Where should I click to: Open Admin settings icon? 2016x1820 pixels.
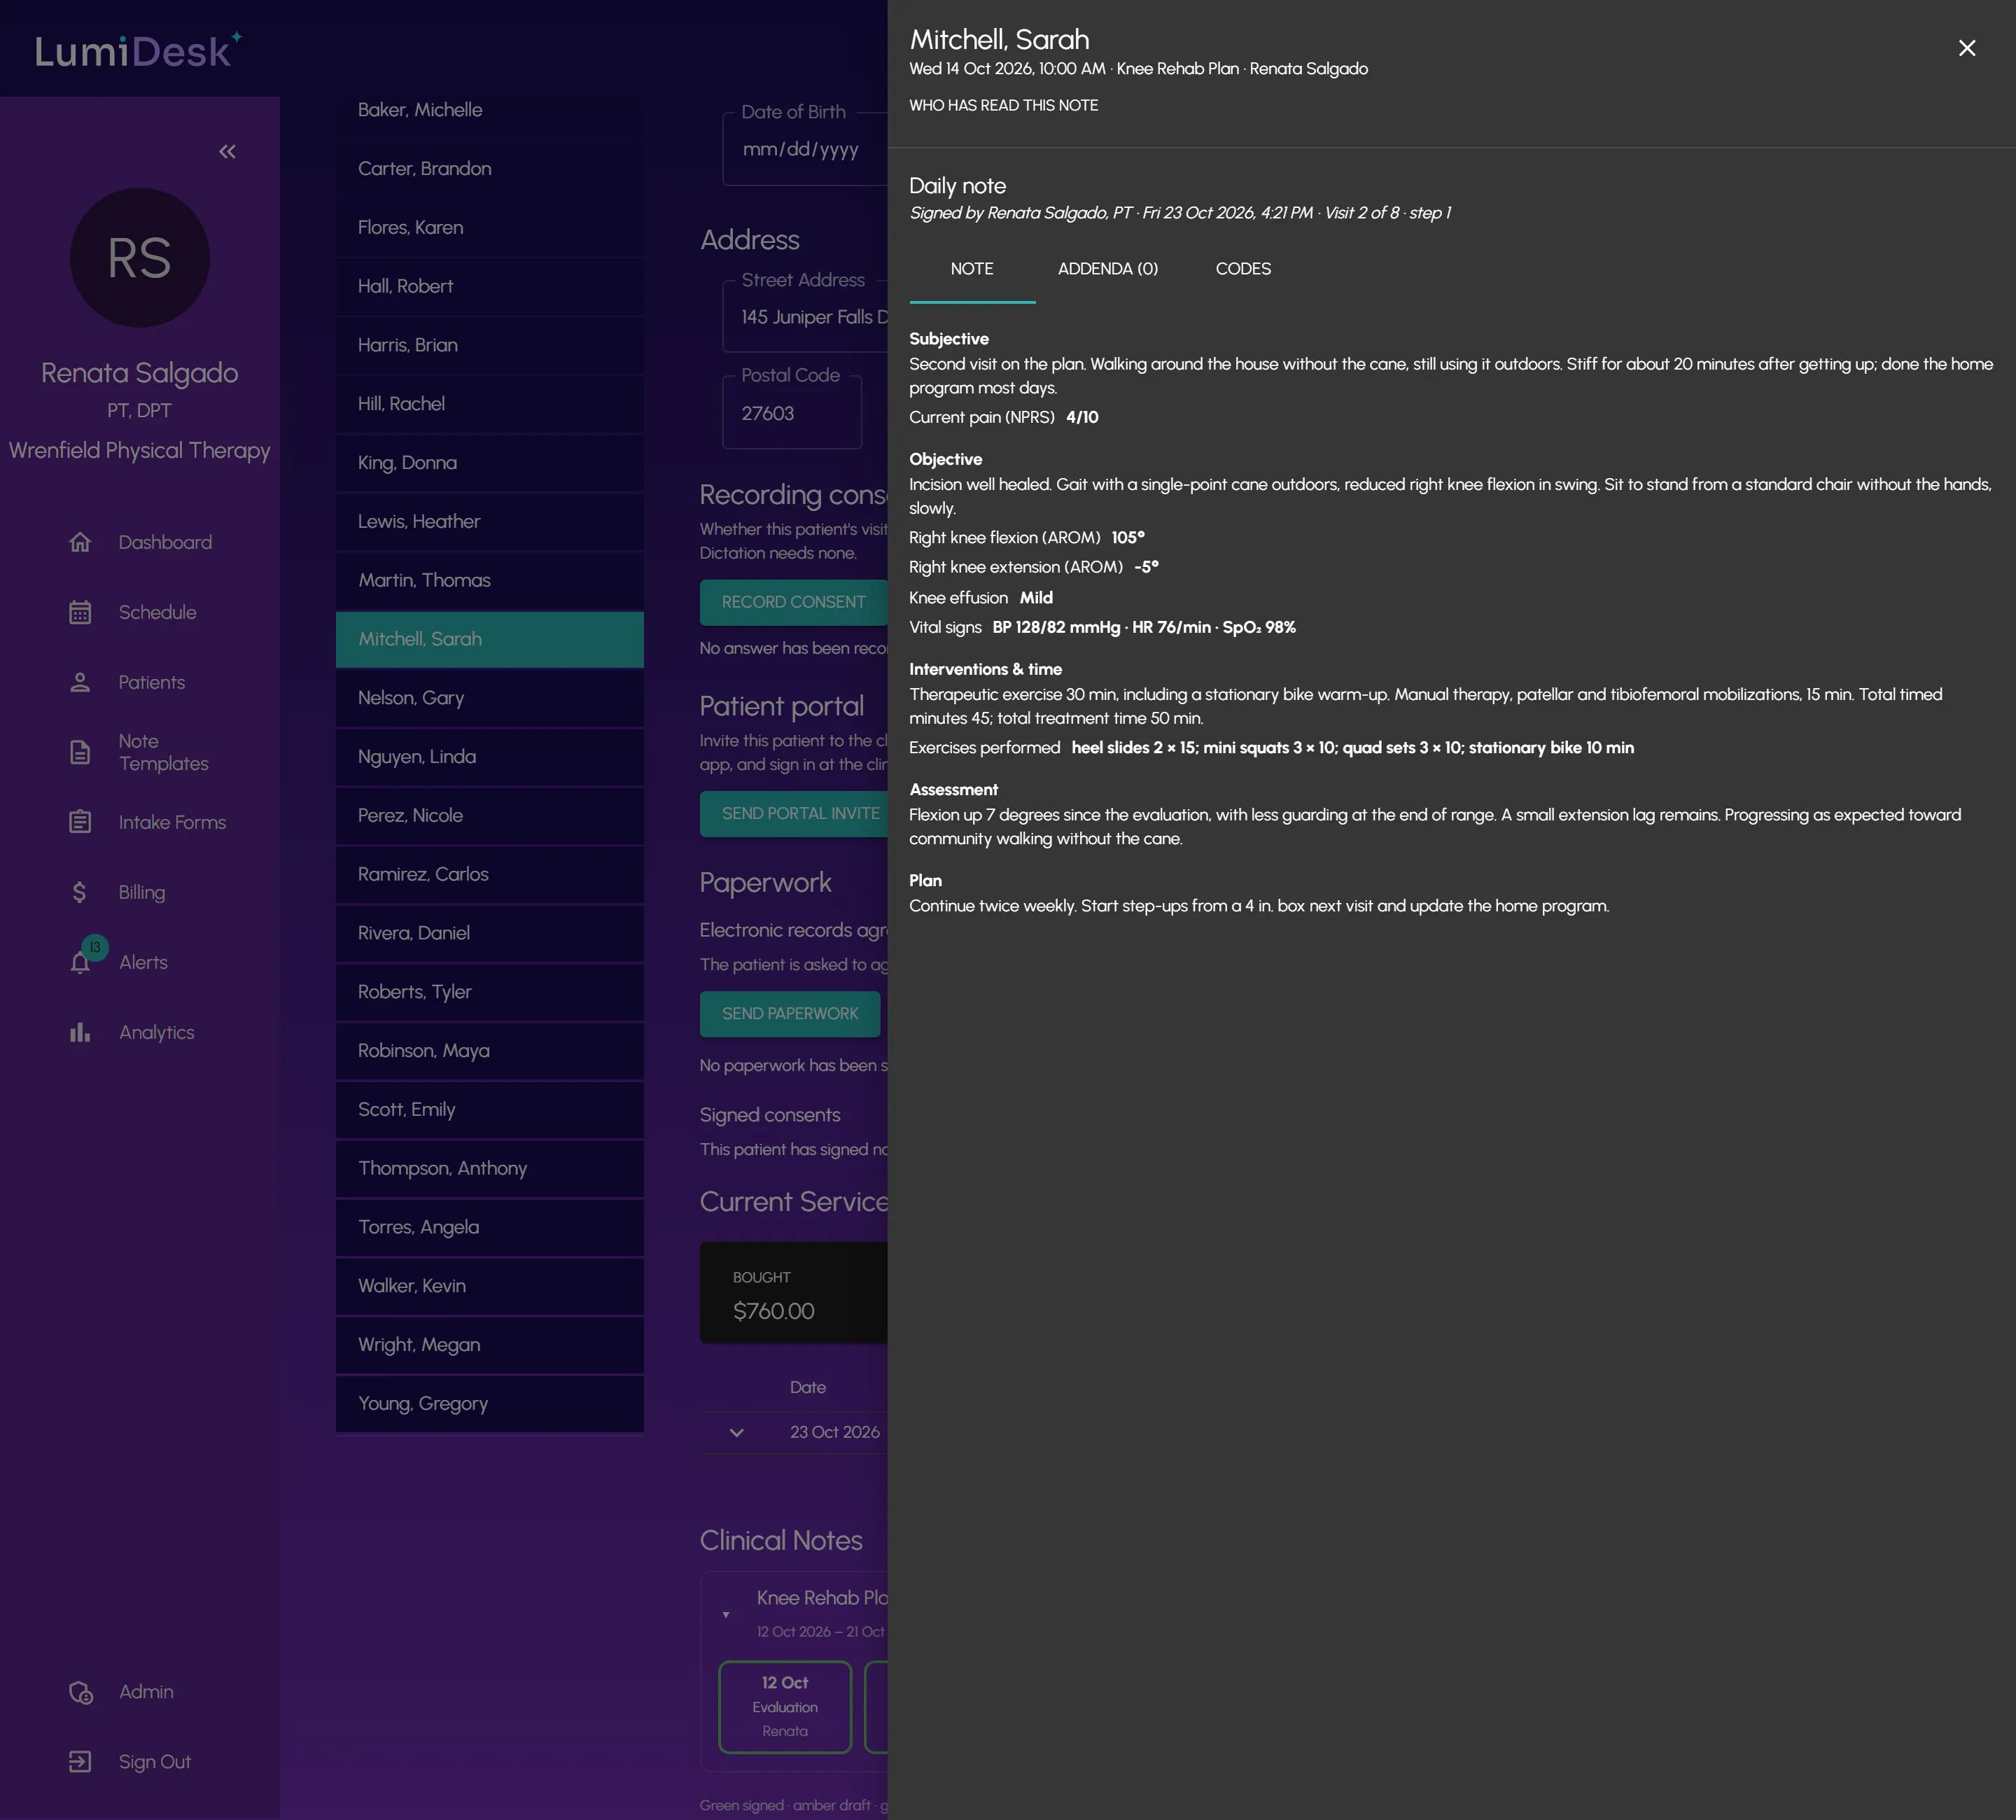[80, 1692]
